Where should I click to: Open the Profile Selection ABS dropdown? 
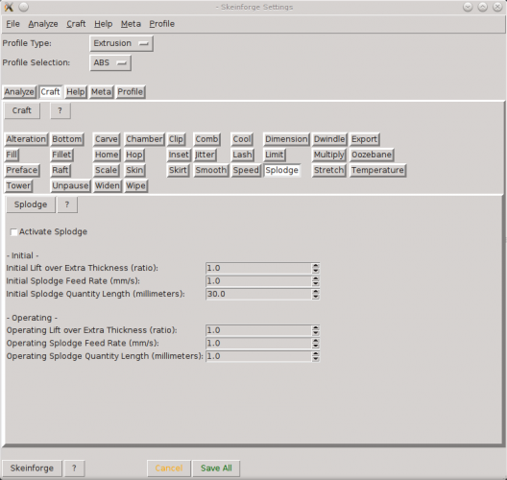pos(110,62)
